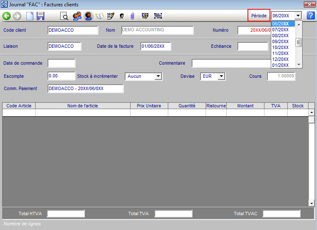Click the Commentaire input field
The image size is (317, 230).
coord(231,63)
